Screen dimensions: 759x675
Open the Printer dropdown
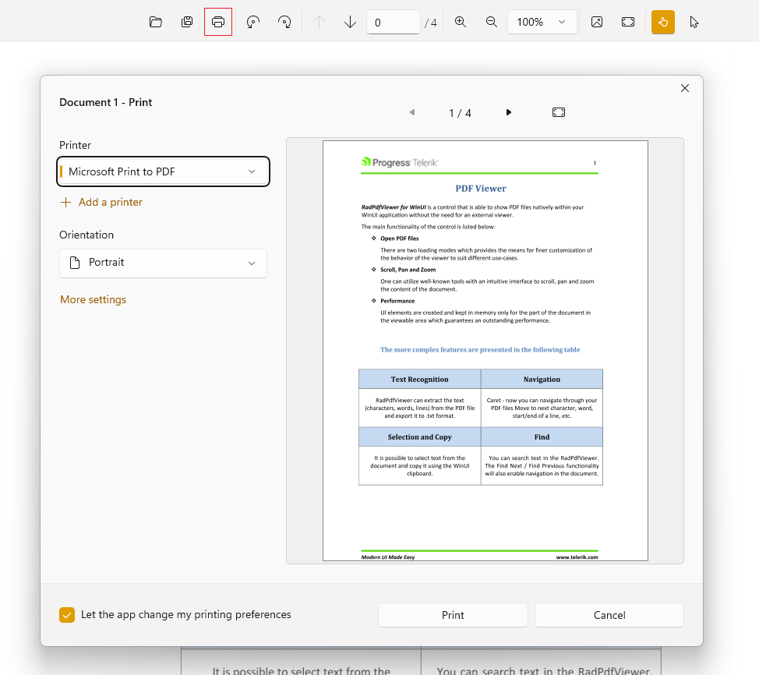pos(163,171)
